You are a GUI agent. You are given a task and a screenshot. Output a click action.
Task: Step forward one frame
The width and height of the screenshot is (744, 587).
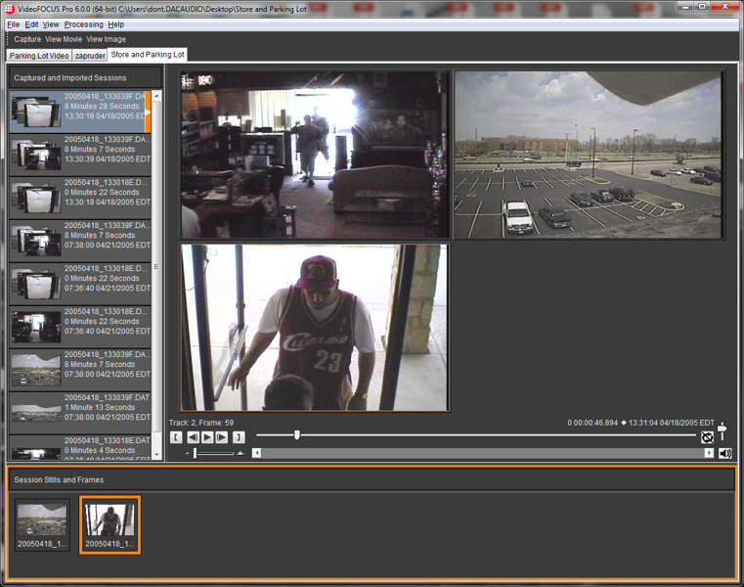tap(222, 437)
